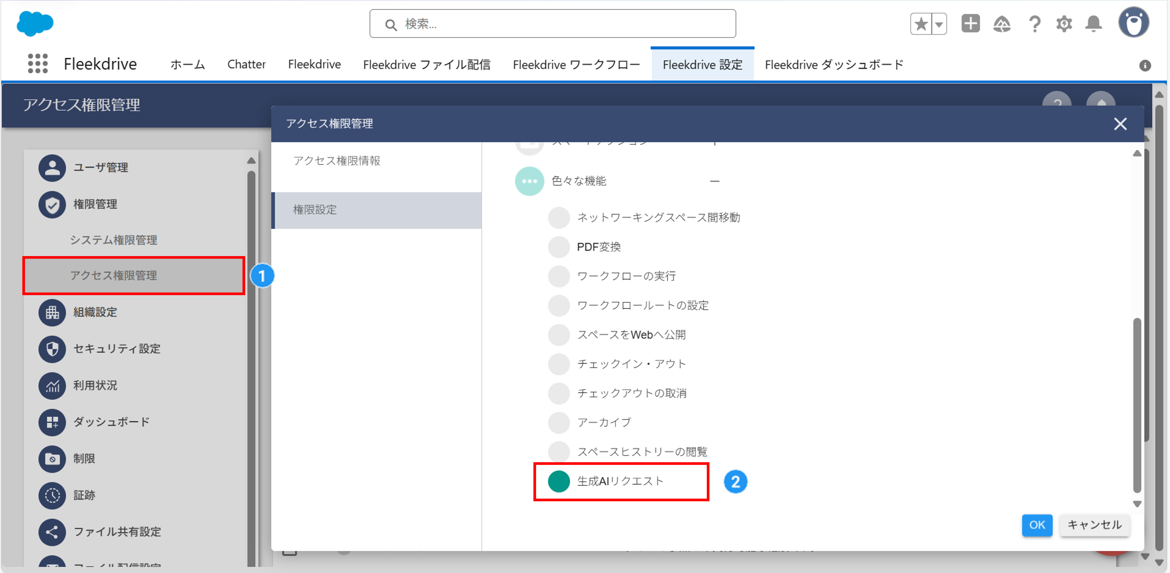Open アクセス権限管理 in sidebar

click(133, 276)
